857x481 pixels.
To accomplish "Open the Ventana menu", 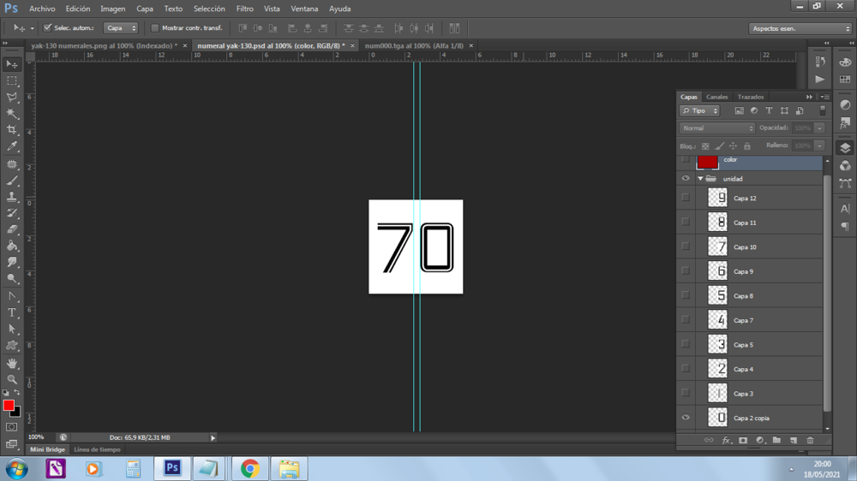I will pyautogui.click(x=304, y=9).
